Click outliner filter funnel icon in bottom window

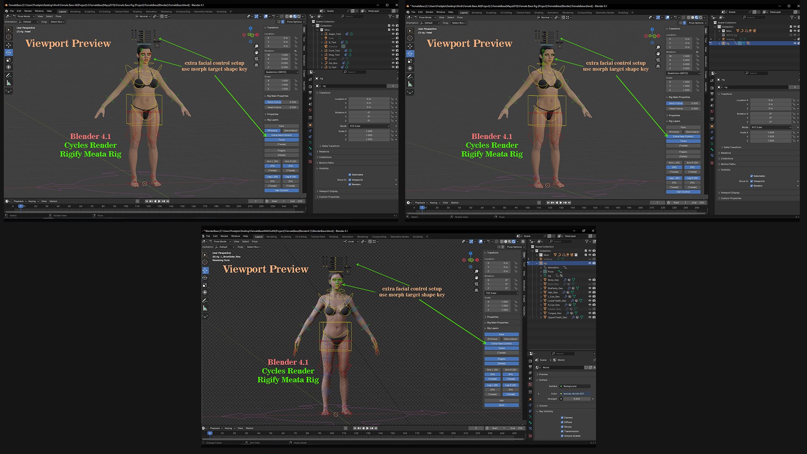click(x=587, y=241)
